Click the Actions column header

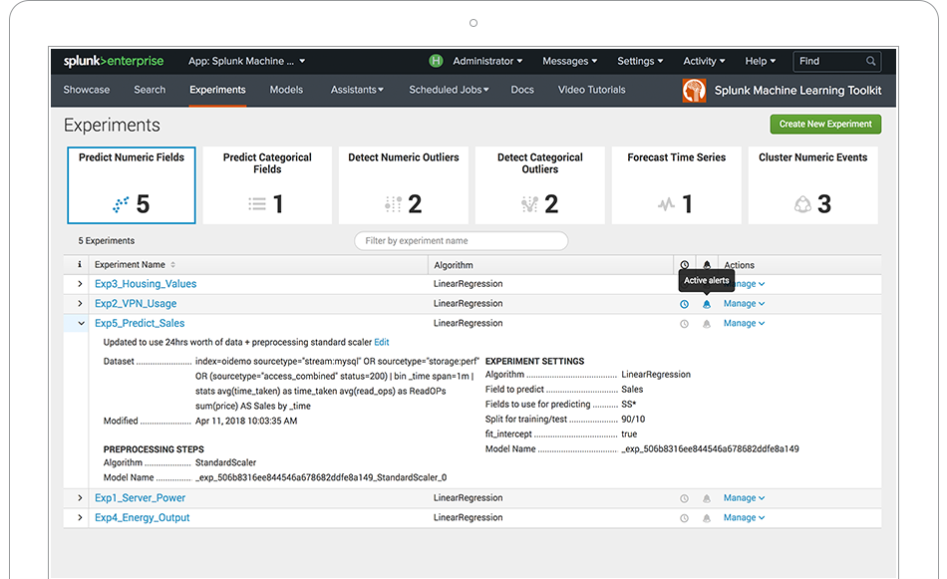pyautogui.click(x=740, y=265)
